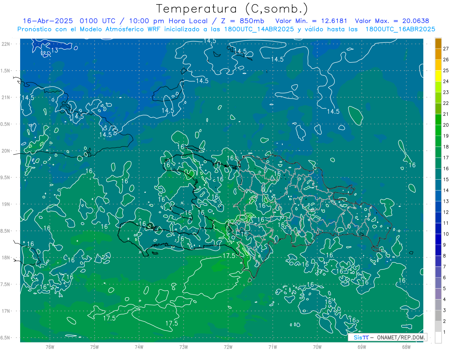456x352 pixels.
Task: Click the '8.5N' latitude axis label
Action: coord(6,231)
